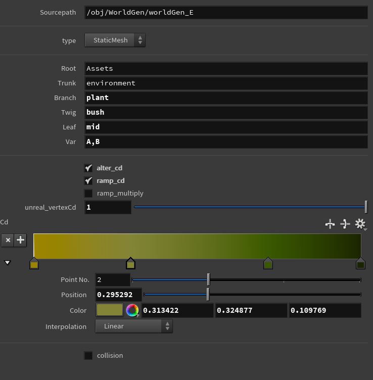Viewport: 373px width, 380px height.
Task: Open the Interpolation Linear dropdown
Action: click(x=134, y=326)
